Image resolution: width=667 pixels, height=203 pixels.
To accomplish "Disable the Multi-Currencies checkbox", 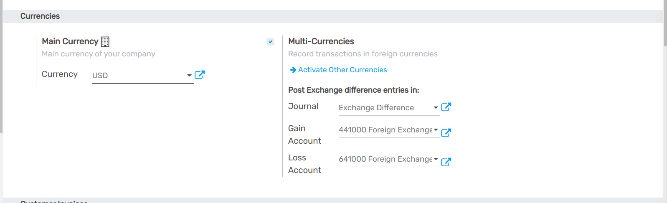I will click(271, 42).
